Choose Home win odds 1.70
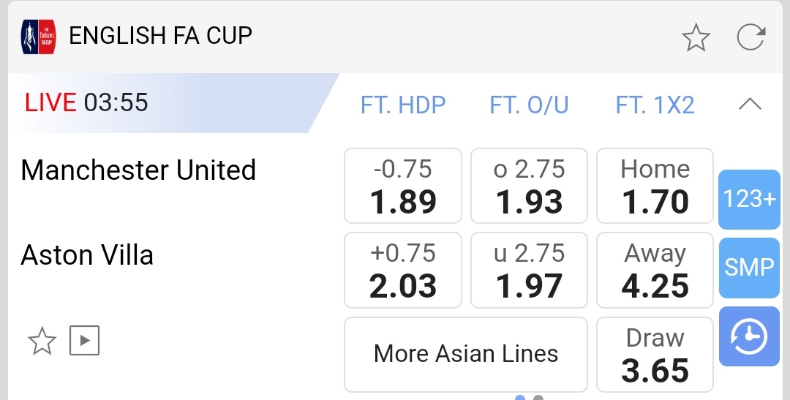Image resolution: width=790 pixels, height=400 pixels. click(655, 186)
